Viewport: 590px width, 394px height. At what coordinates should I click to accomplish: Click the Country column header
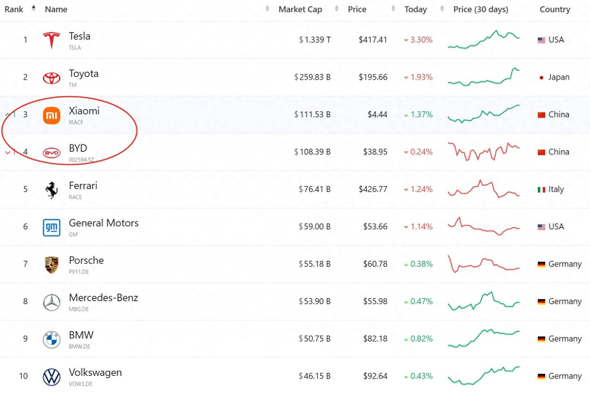tap(554, 9)
